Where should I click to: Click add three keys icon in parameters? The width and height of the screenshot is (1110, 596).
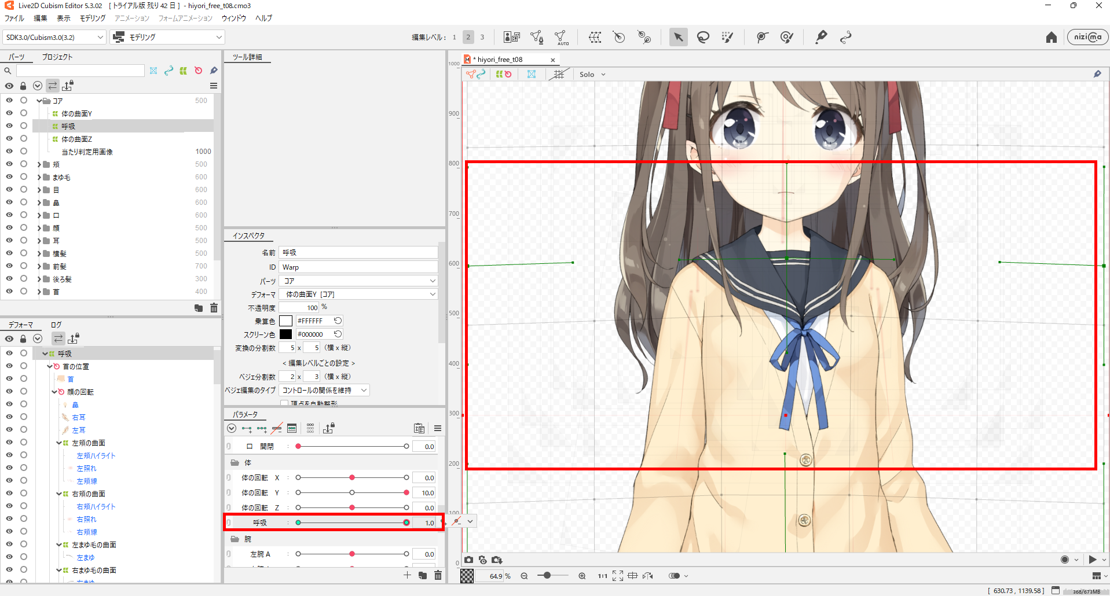coord(262,429)
